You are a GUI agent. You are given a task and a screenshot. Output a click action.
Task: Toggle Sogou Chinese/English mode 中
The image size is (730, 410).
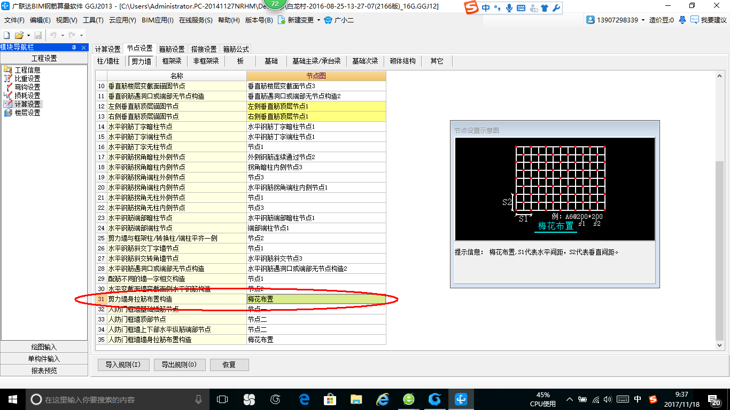[486, 8]
